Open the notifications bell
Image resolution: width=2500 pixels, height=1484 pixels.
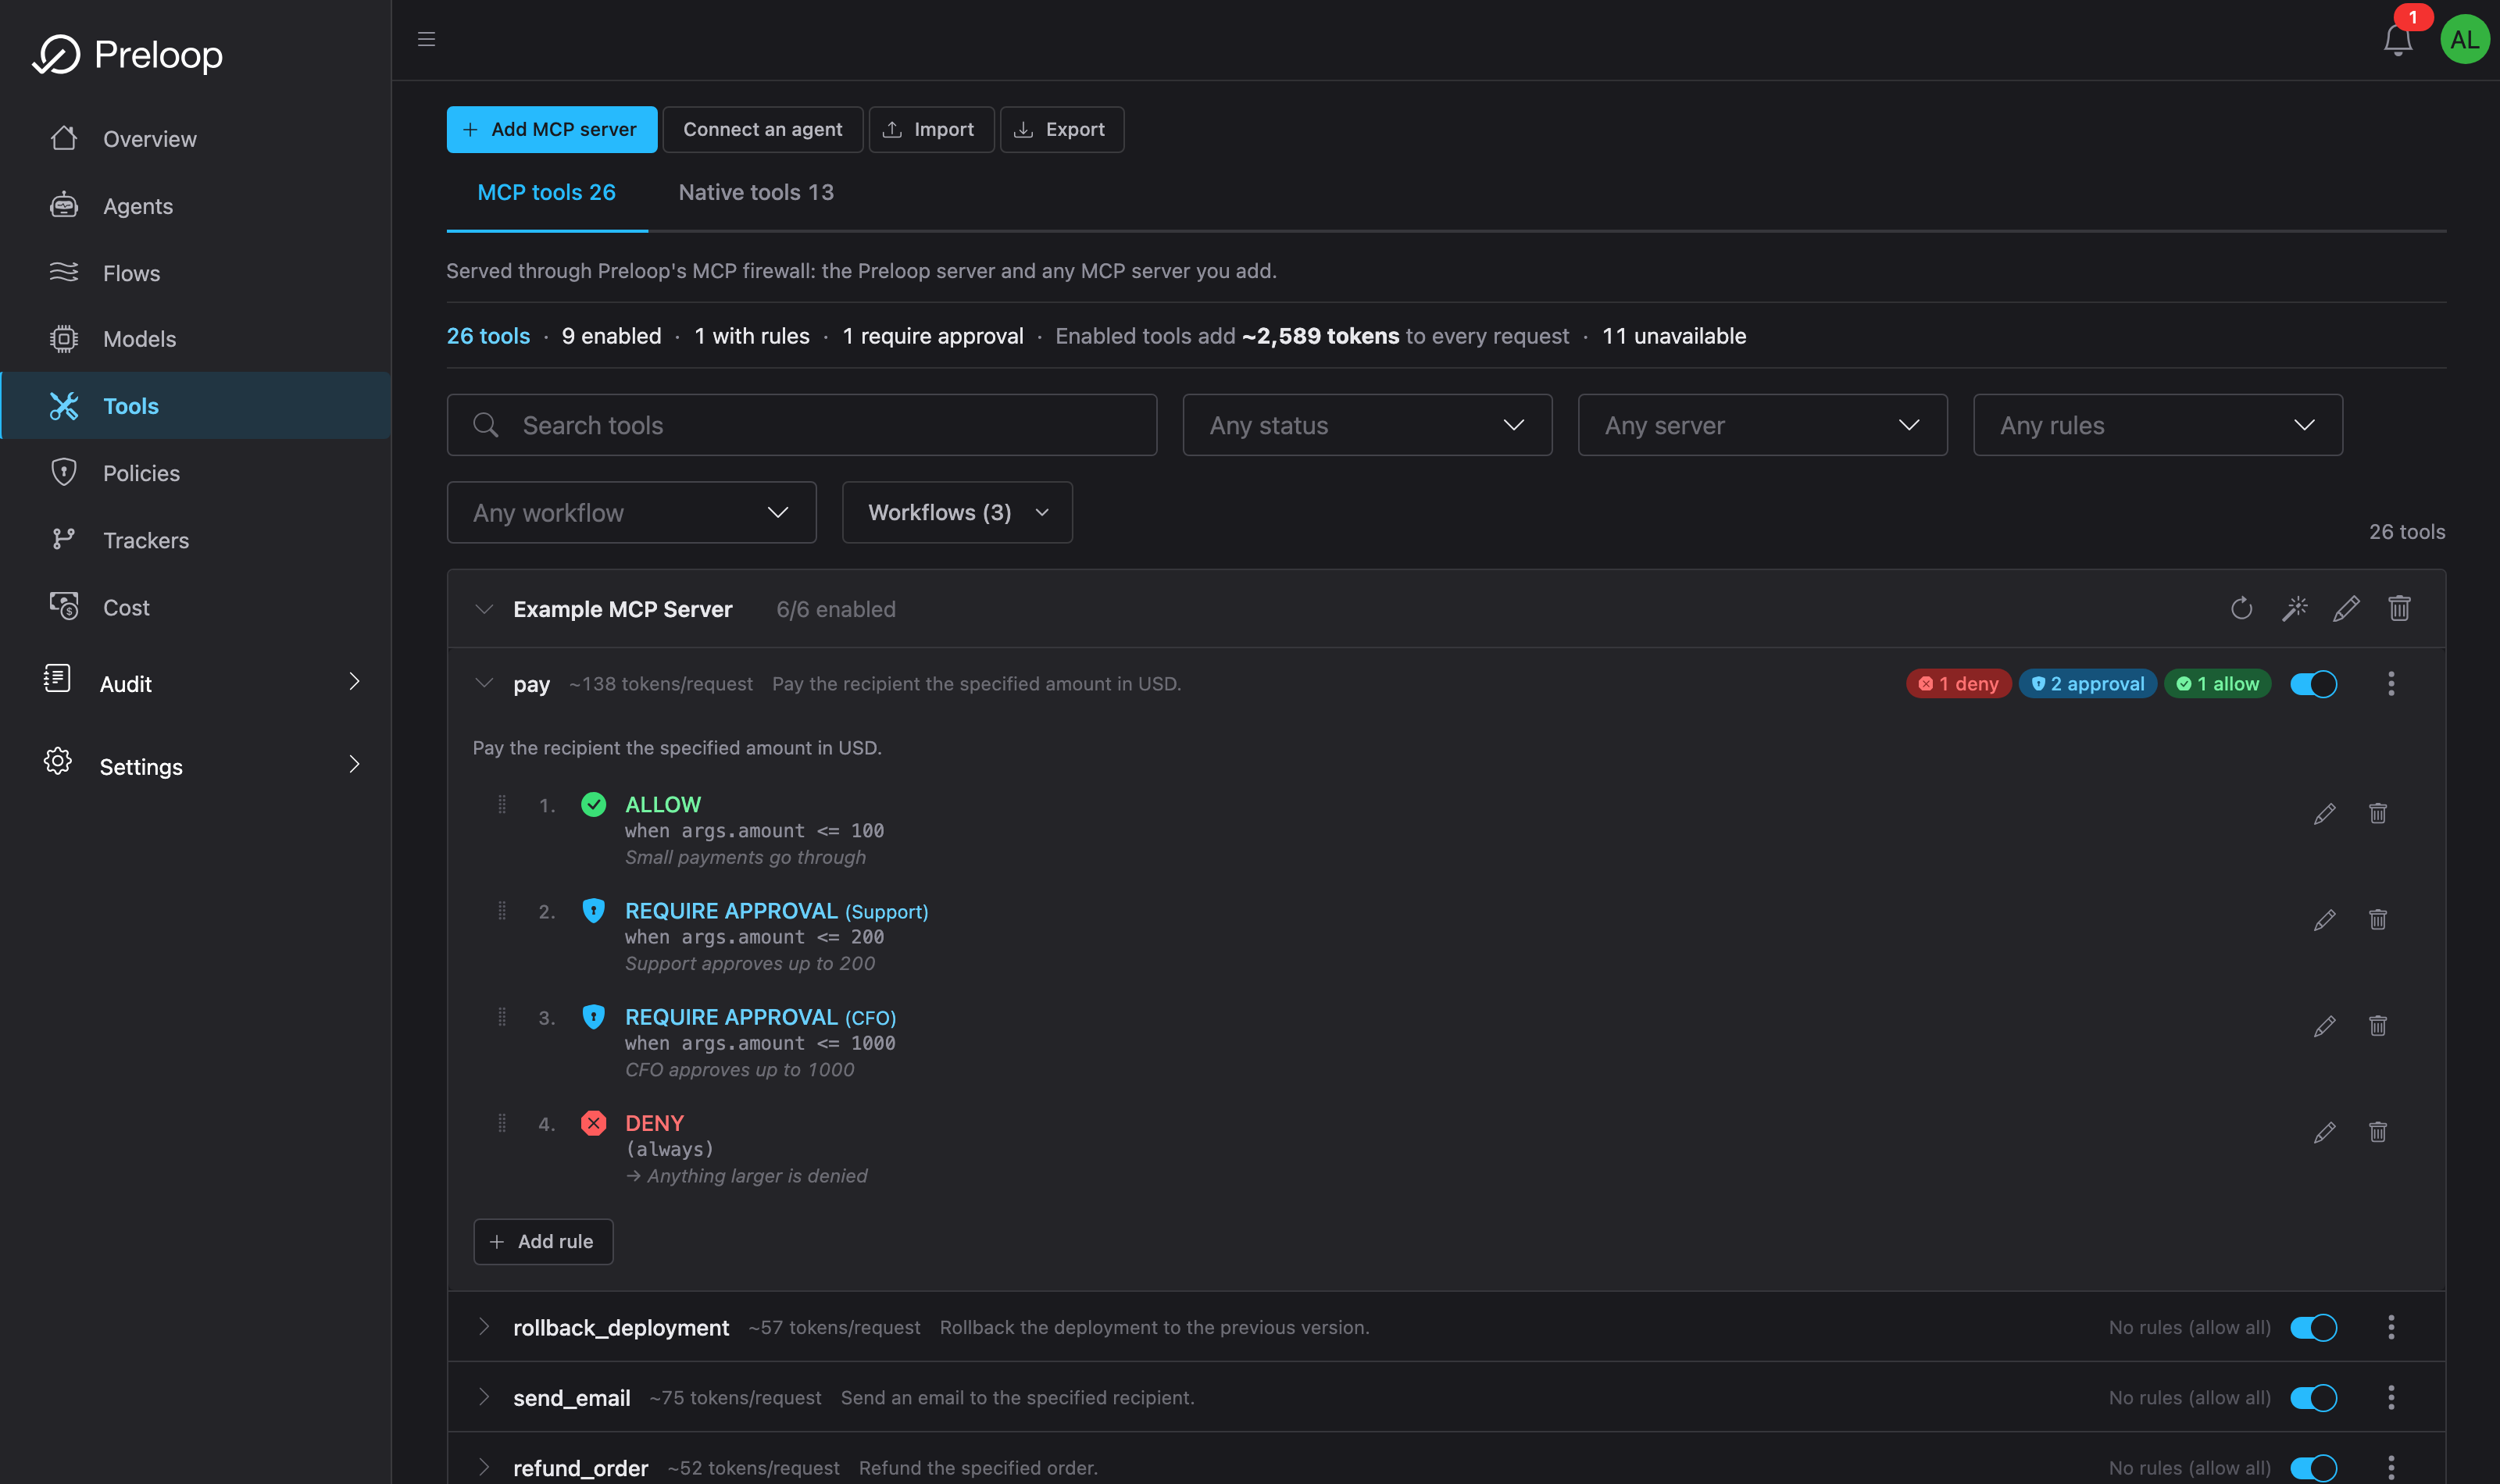point(2397,40)
